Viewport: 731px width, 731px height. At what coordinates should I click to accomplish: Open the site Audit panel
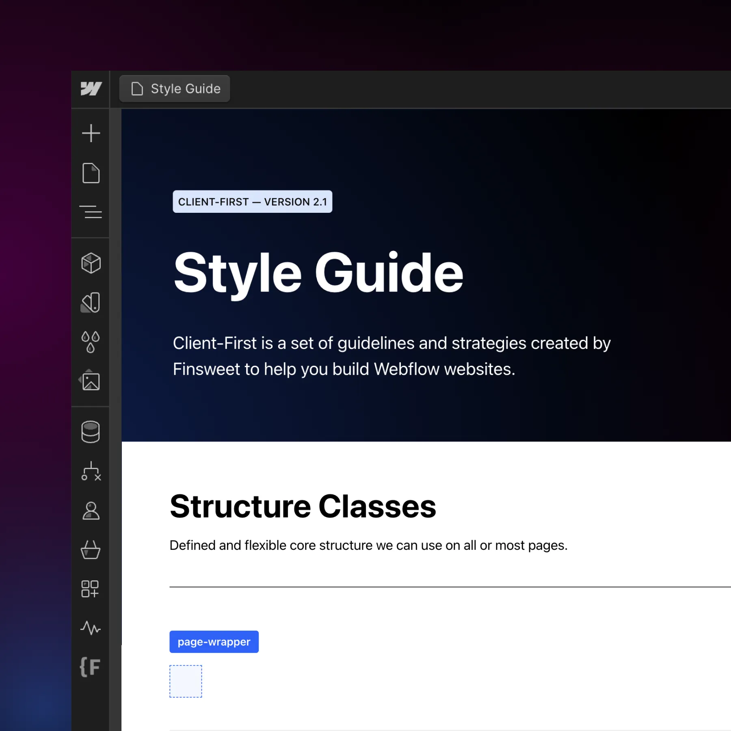91,629
